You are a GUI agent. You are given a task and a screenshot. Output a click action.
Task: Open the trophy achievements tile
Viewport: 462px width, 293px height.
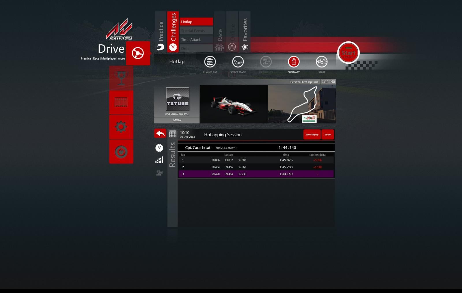click(x=121, y=78)
